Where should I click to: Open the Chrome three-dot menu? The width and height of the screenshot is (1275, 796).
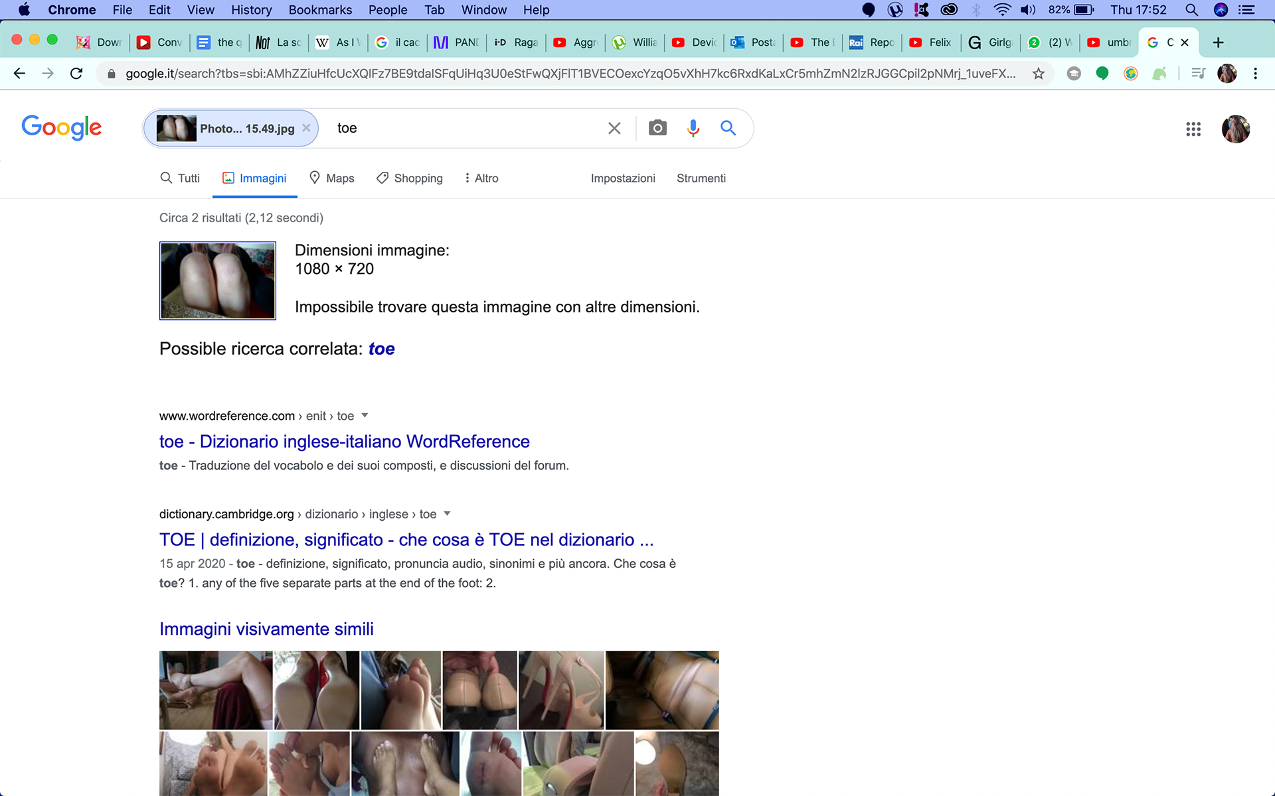(1255, 73)
